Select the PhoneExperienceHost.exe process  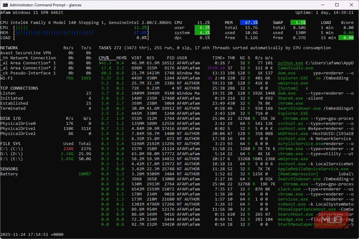[307, 209]
